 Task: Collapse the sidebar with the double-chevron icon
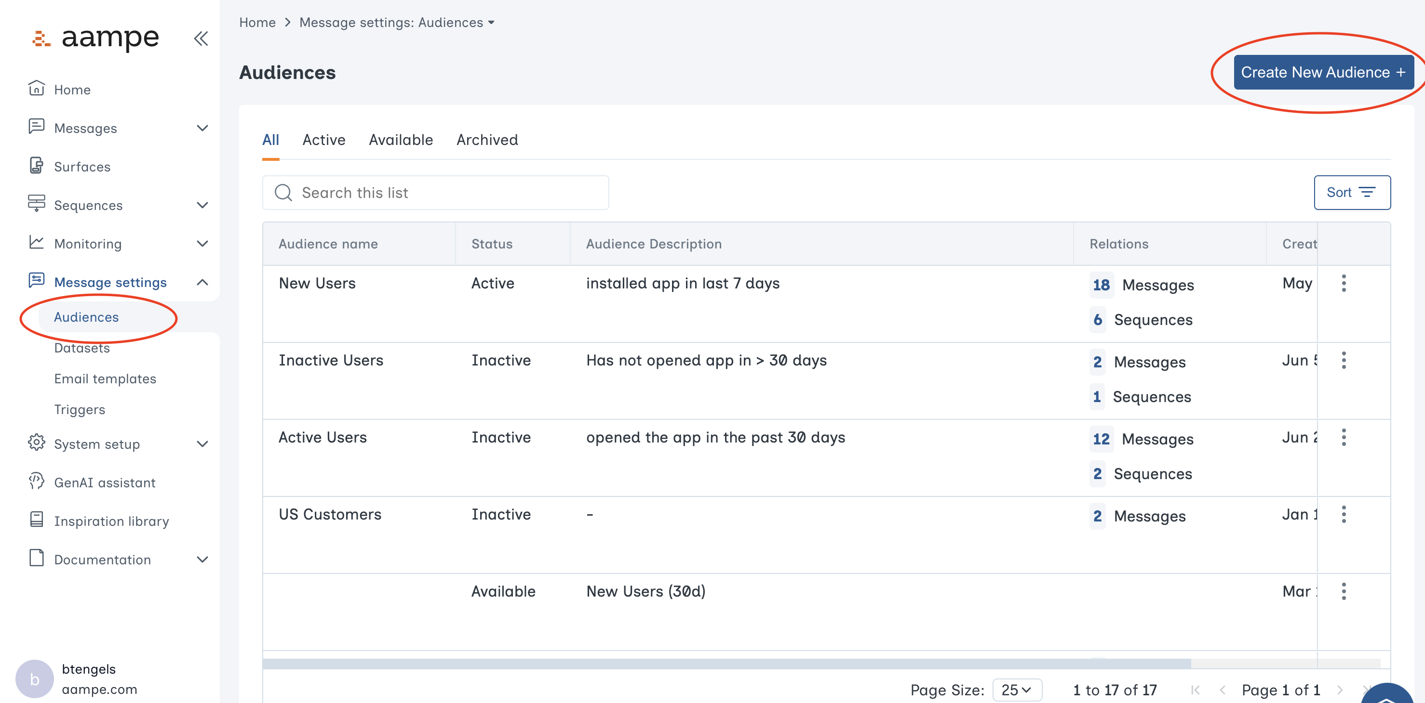(x=201, y=38)
